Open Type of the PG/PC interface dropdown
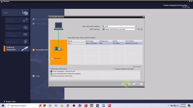Viewport: 193px width, 108px height. point(136,26)
